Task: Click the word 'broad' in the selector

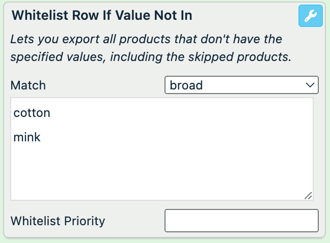Action: [x=186, y=85]
